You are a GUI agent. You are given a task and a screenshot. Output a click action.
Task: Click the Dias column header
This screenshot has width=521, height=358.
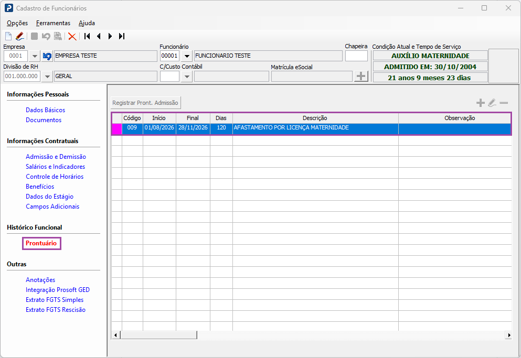point(221,118)
